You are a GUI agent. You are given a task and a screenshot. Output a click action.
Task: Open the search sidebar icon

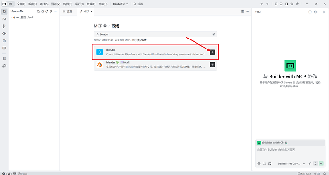point(4,19)
